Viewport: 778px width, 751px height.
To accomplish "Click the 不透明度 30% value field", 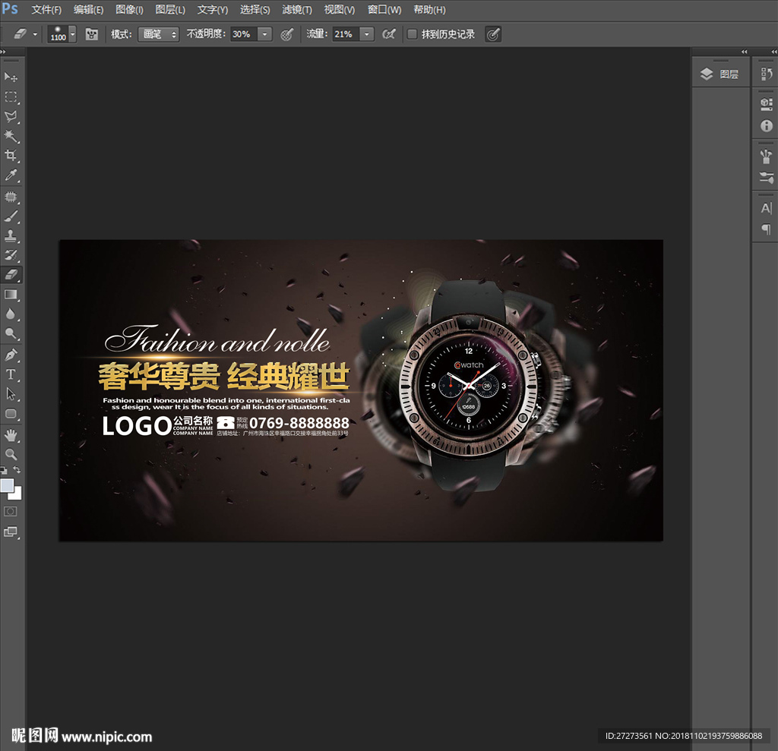I will pyautogui.click(x=244, y=34).
